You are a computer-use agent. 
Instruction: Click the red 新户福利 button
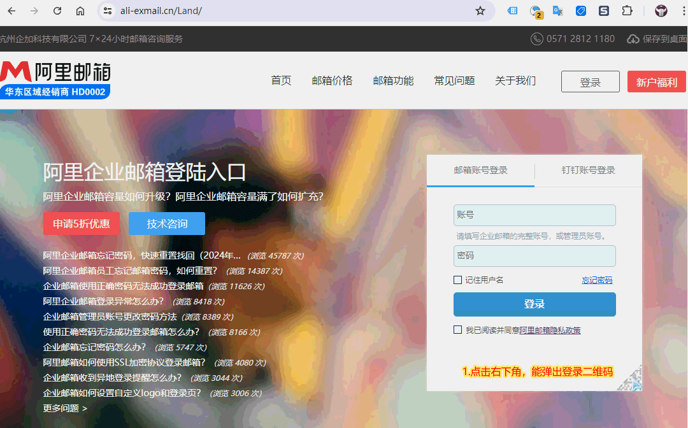[656, 82]
